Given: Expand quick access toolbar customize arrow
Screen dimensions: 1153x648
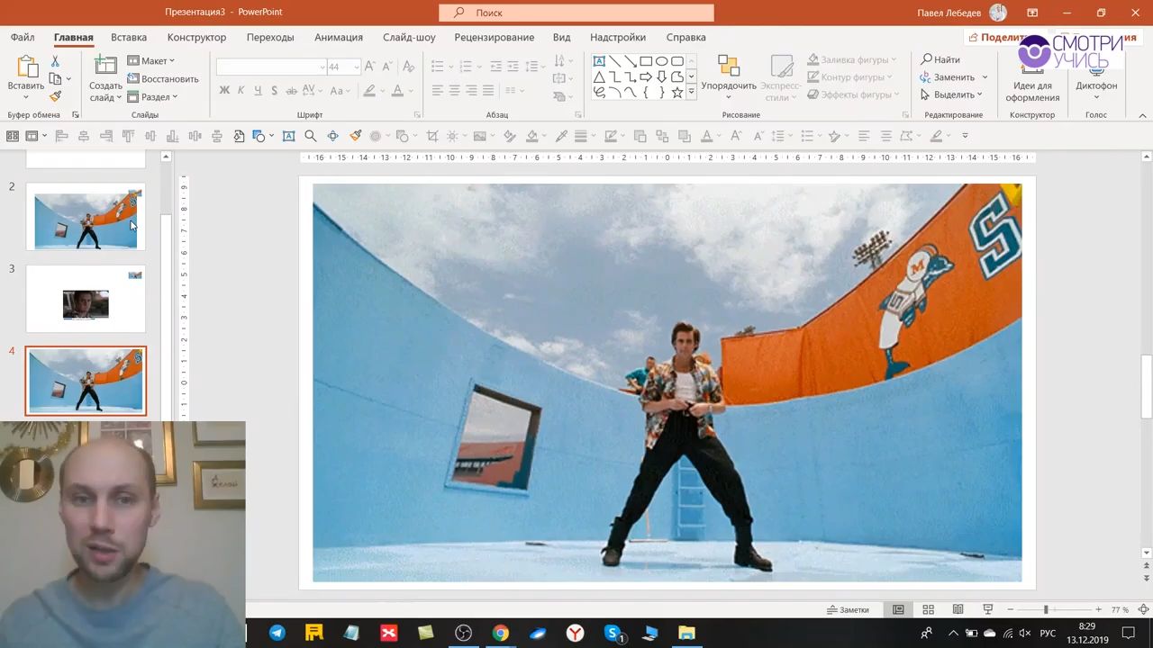Looking at the screenshot, I should 965,136.
